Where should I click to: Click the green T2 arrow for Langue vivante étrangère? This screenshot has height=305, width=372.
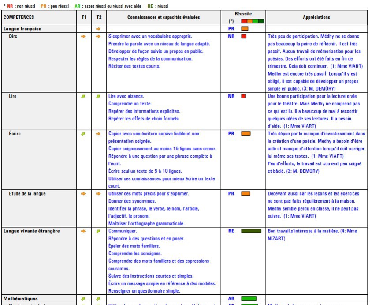coord(98,232)
